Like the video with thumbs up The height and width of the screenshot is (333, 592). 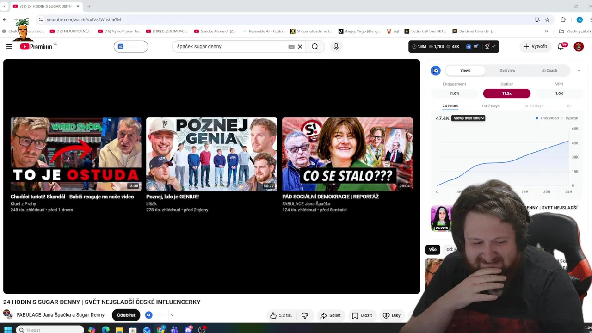[281, 315]
